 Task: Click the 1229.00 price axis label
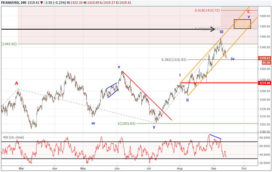(x=265, y=109)
